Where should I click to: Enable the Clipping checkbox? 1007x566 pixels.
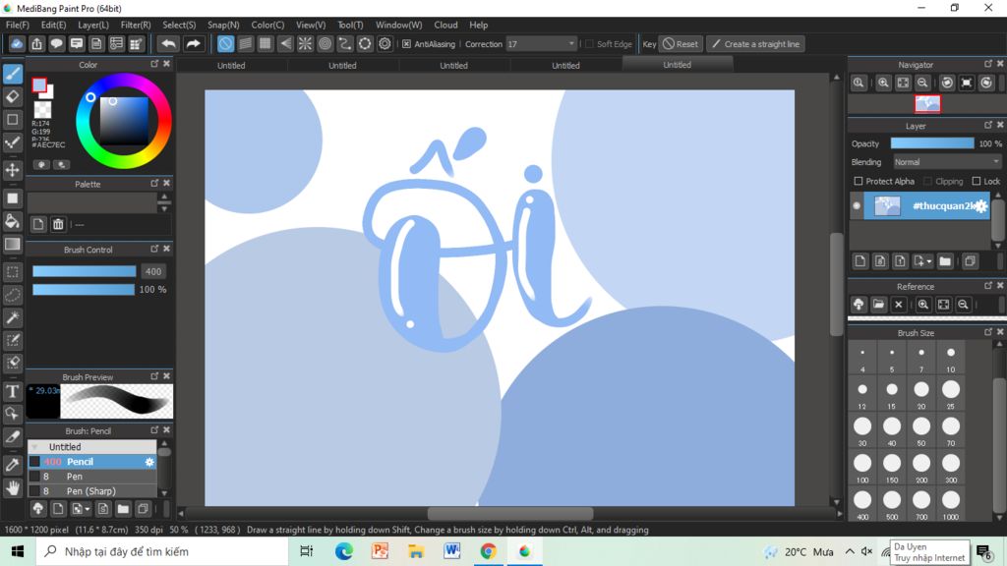(x=927, y=182)
